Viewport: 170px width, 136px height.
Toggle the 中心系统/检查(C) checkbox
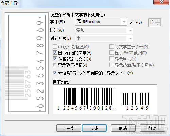55,46
